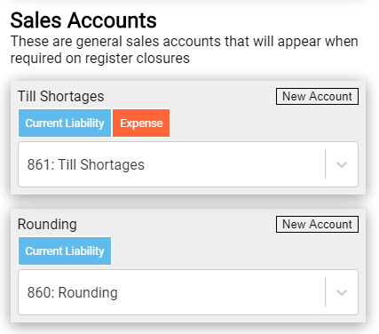This screenshot has width=379, height=334.
Task: Open the 861: Till Shortages account dropdown
Action: tap(188, 164)
